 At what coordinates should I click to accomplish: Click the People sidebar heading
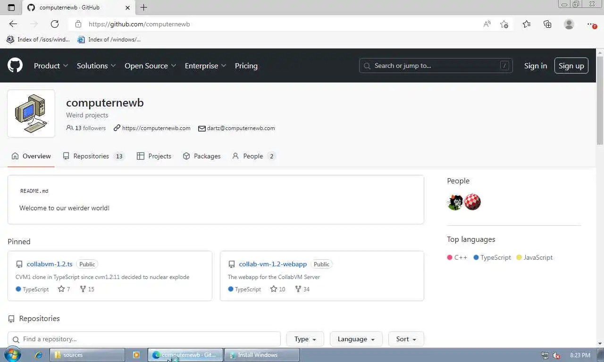tap(458, 181)
